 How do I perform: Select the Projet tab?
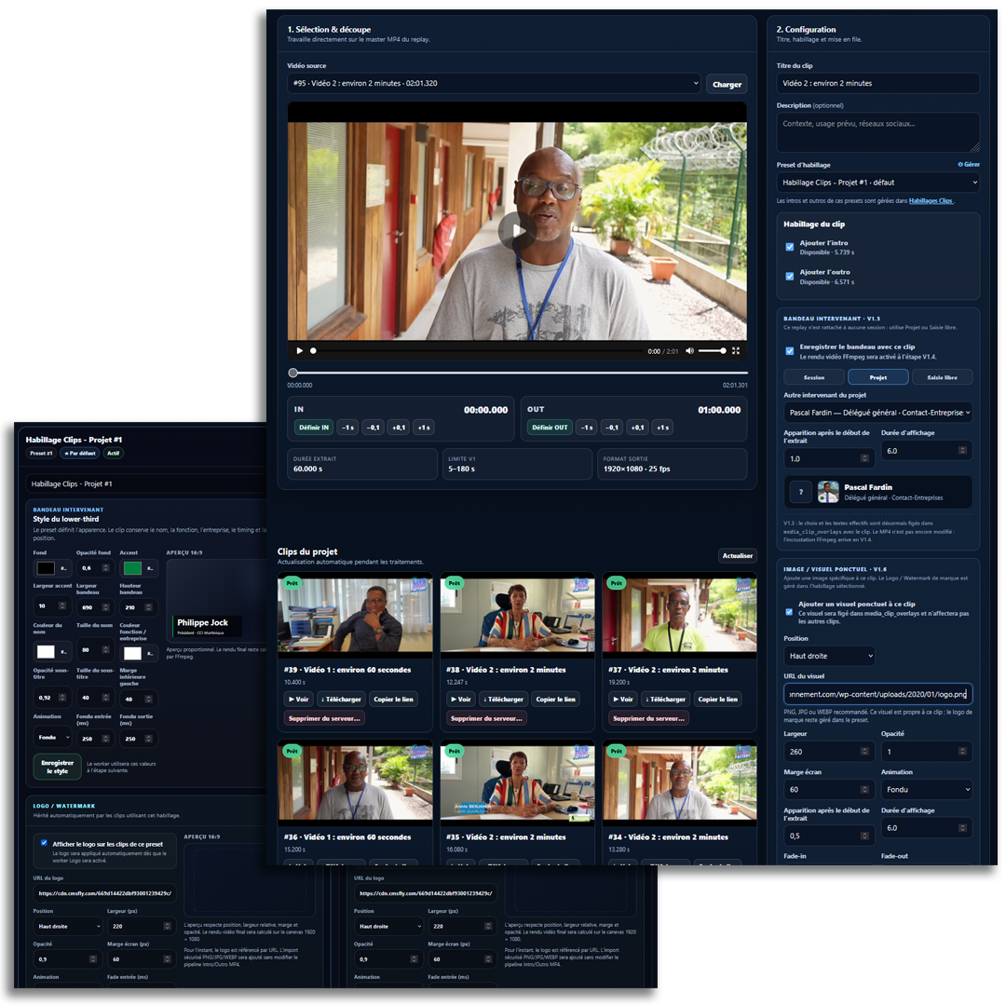[x=878, y=377]
